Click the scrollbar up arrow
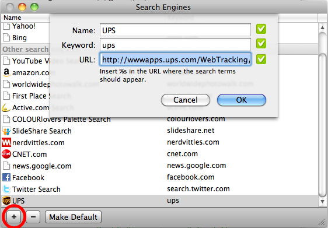Image resolution: width=328 pixels, height=228 pixels. pos(322,27)
